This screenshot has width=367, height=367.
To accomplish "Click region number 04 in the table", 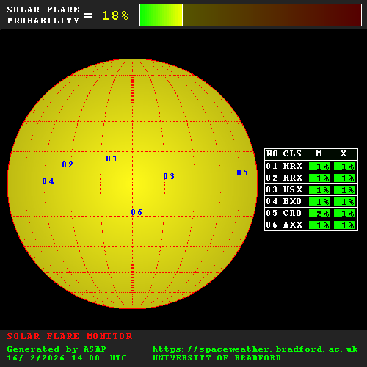I will (272, 201).
